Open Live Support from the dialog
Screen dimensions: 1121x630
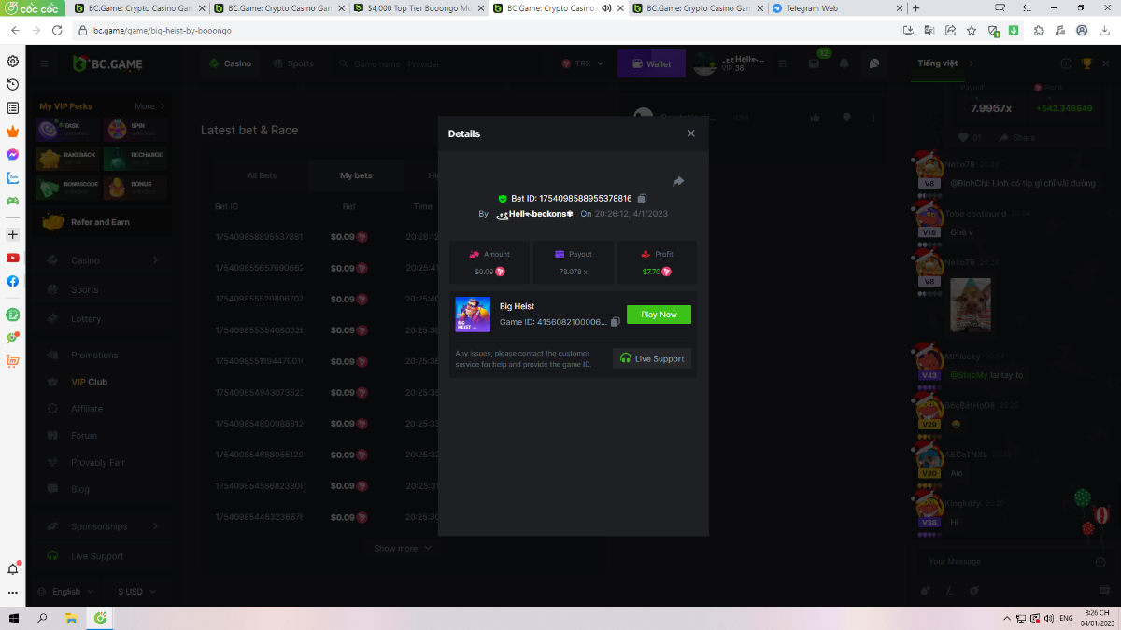point(652,358)
